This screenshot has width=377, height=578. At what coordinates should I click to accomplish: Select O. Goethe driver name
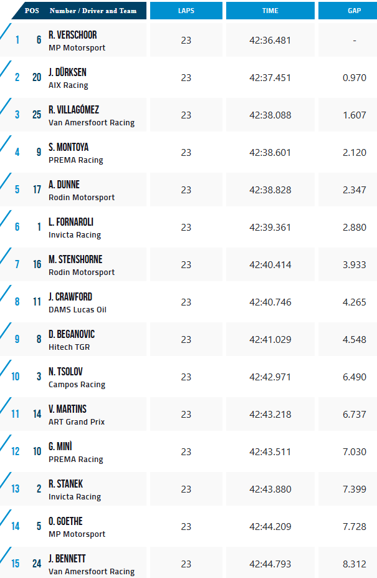point(65,521)
